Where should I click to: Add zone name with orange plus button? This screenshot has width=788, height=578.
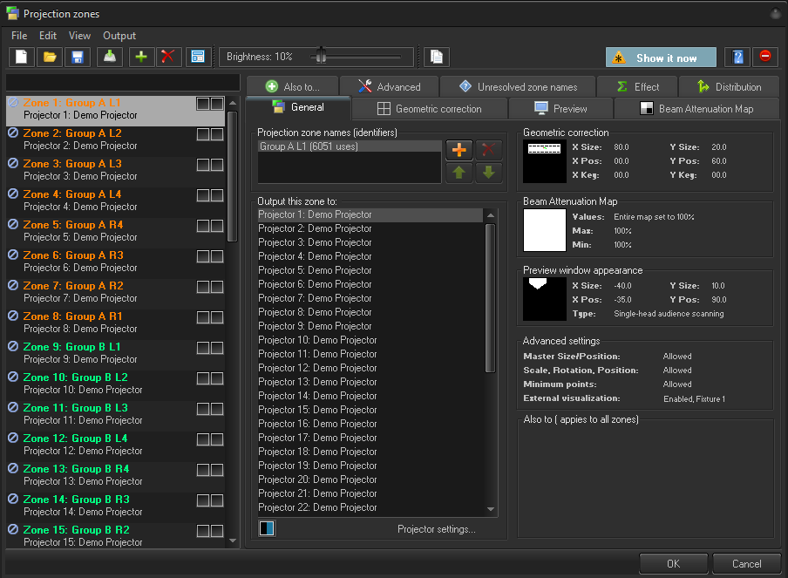click(x=459, y=150)
